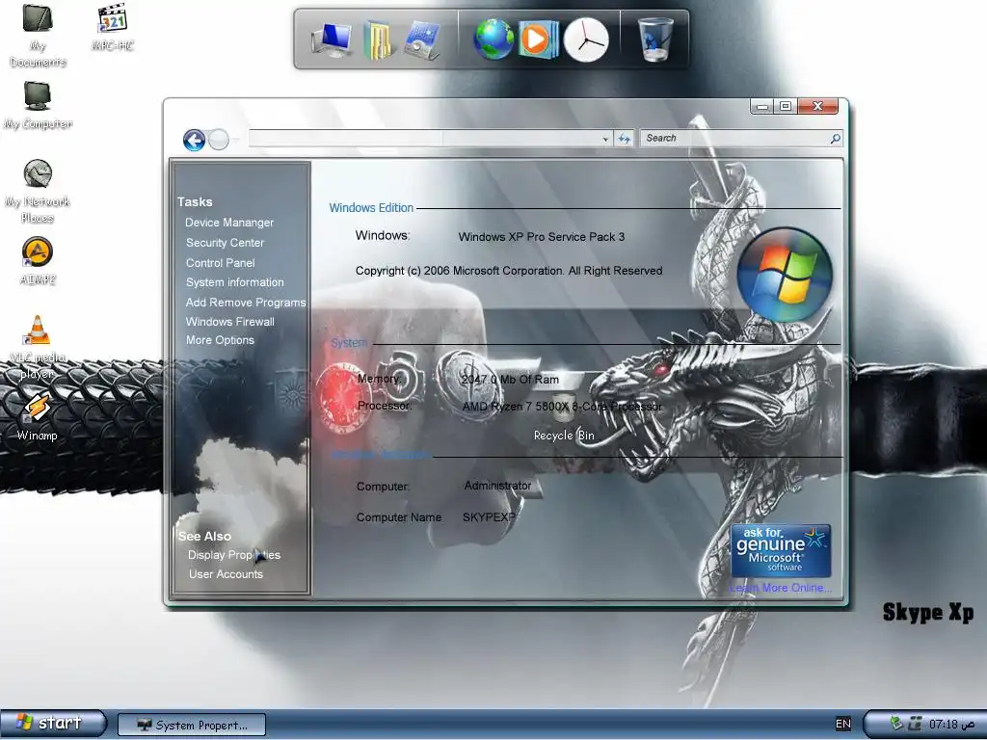Click the refresh arrows icon beside address bar
987x740 pixels.
624,139
